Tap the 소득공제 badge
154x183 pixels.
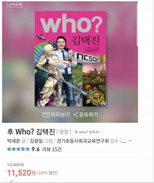click(15, 4)
